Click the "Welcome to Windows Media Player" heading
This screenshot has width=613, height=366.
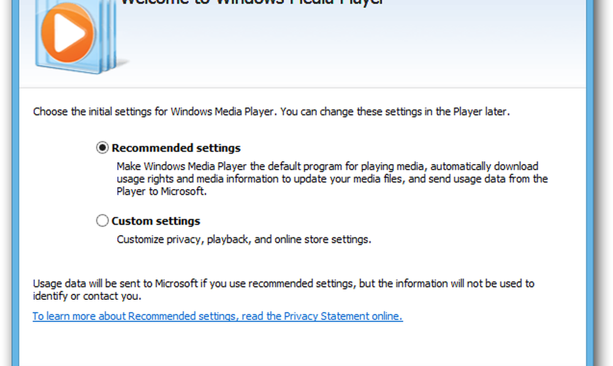click(x=252, y=3)
